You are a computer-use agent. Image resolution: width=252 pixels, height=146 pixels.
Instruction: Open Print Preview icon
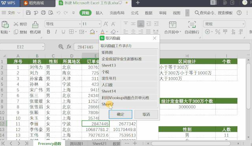click(51, 13)
